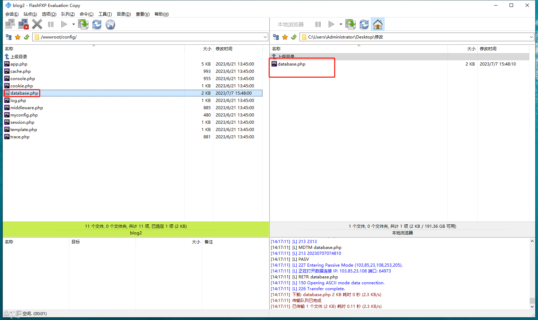Go up one directory in local pane
The height and width of the screenshot is (320, 538).
click(x=294, y=37)
